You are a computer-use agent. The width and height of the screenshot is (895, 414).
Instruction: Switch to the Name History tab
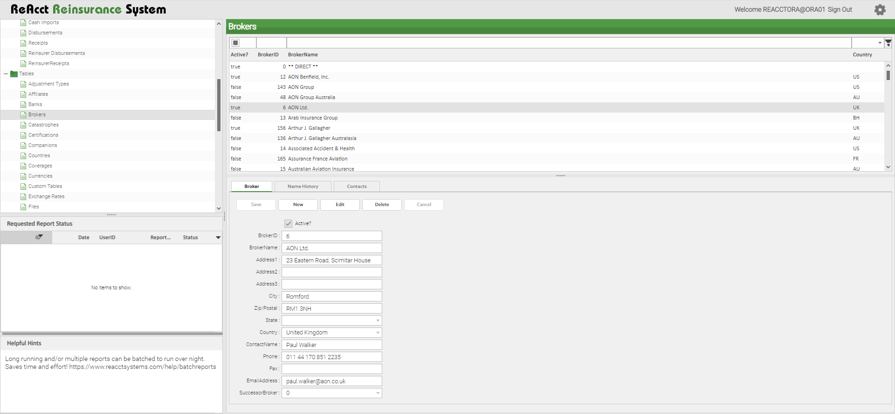[303, 187]
